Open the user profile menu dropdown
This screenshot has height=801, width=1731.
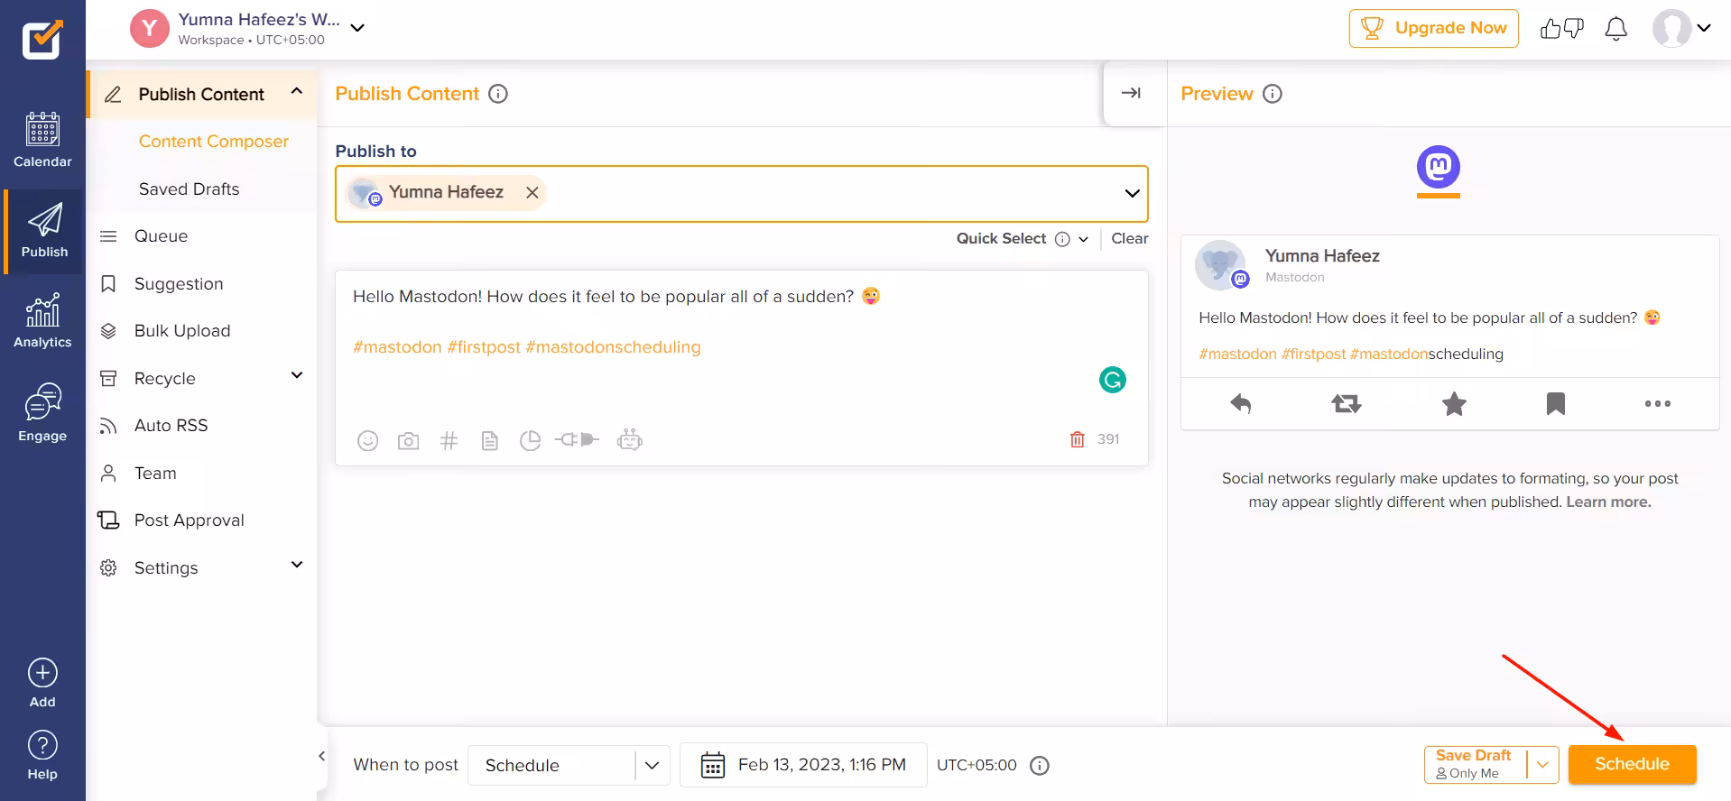tap(1704, 28)
